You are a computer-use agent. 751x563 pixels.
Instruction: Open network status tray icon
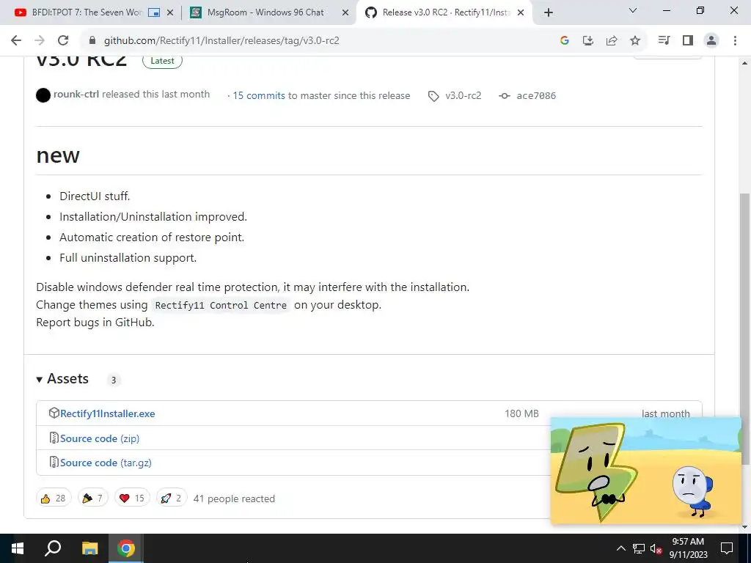(x=639, y=548)
